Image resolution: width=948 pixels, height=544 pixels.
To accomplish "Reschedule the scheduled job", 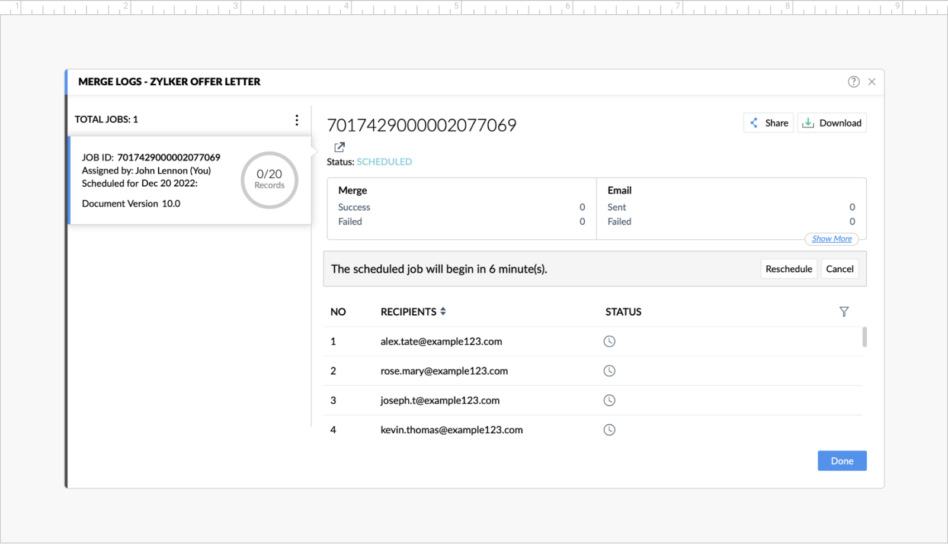I will (789, 269).
